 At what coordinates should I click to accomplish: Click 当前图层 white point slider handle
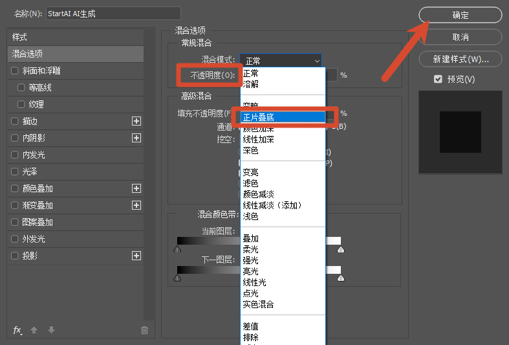(x=341, y=249)
